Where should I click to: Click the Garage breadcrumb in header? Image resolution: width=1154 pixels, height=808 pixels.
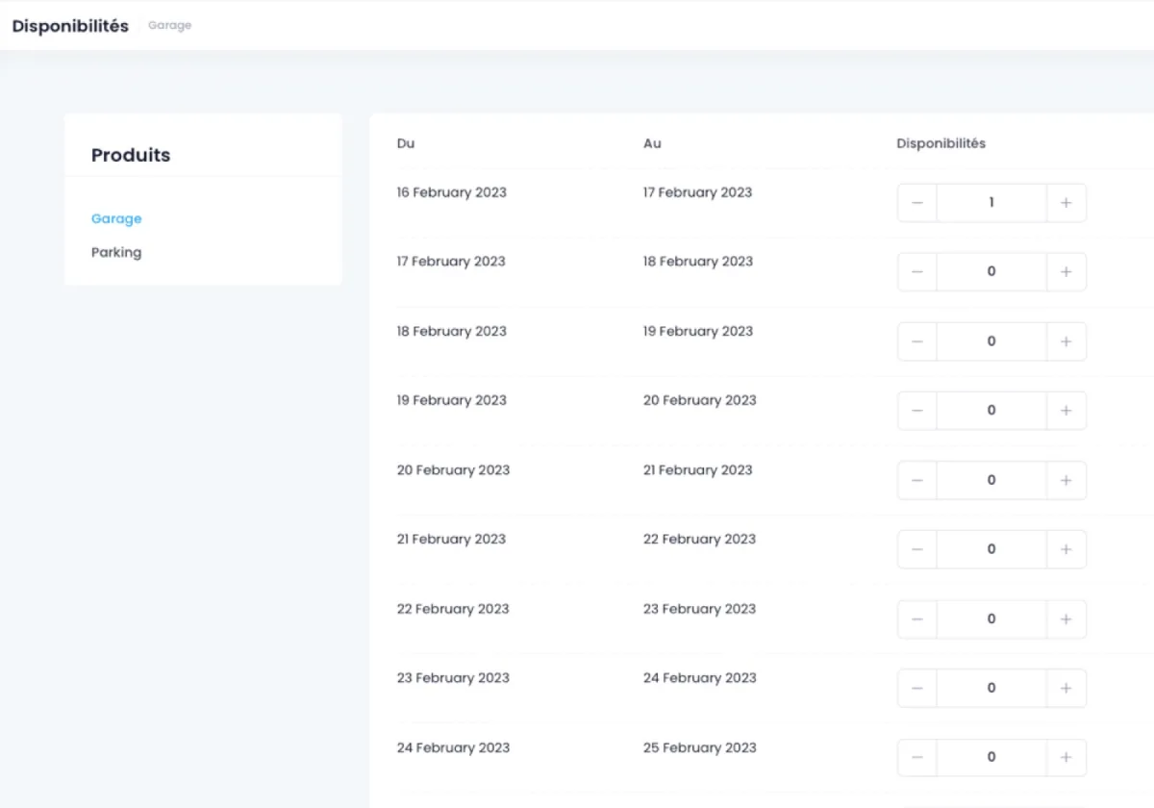170,26
